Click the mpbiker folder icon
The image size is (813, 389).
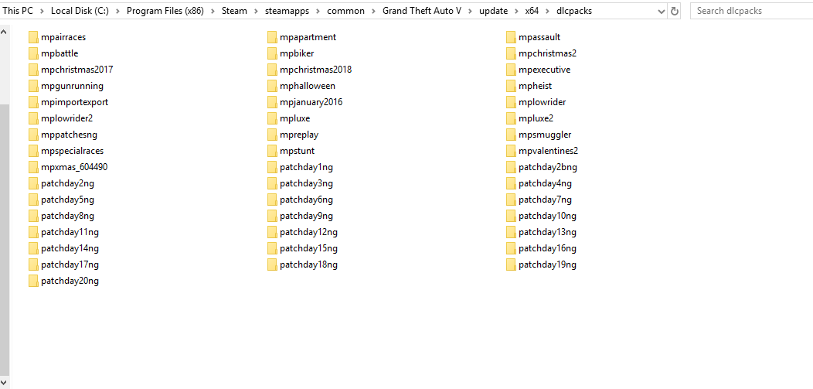pos(272,53)
